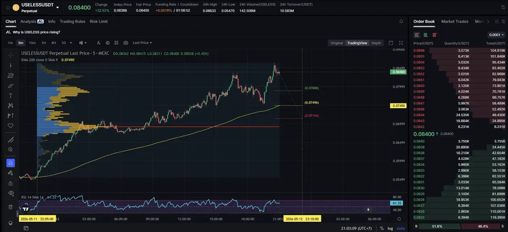Toggle the Auto scale option
The height and width of the screenshot is (232, 508).
[x=400, y=228]
